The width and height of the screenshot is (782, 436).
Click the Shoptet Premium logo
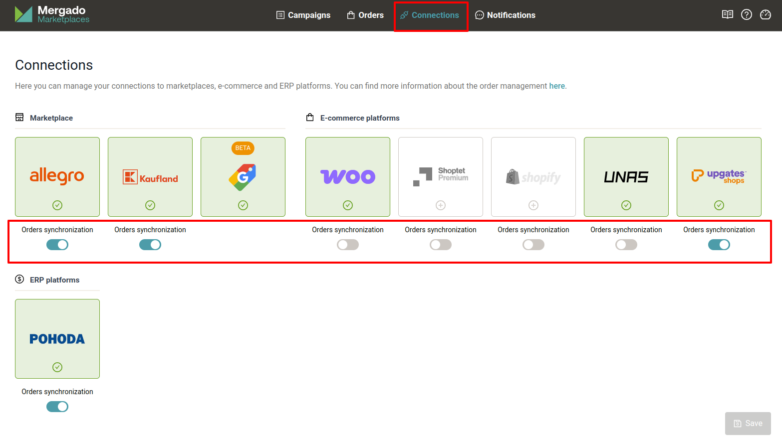(441, 176)
